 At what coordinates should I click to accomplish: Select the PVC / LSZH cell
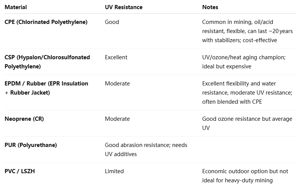point(19,171)
